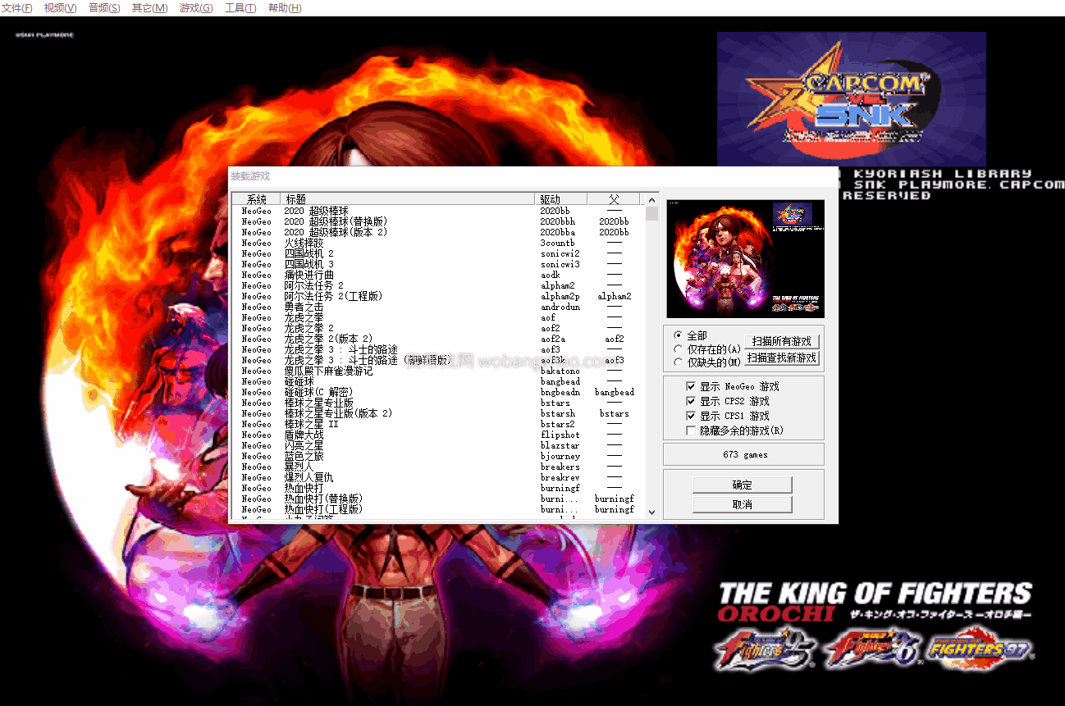Select the 盾牌大战 game row
1065x706 pixels.
pyautogui.click(x=437, y=435)
